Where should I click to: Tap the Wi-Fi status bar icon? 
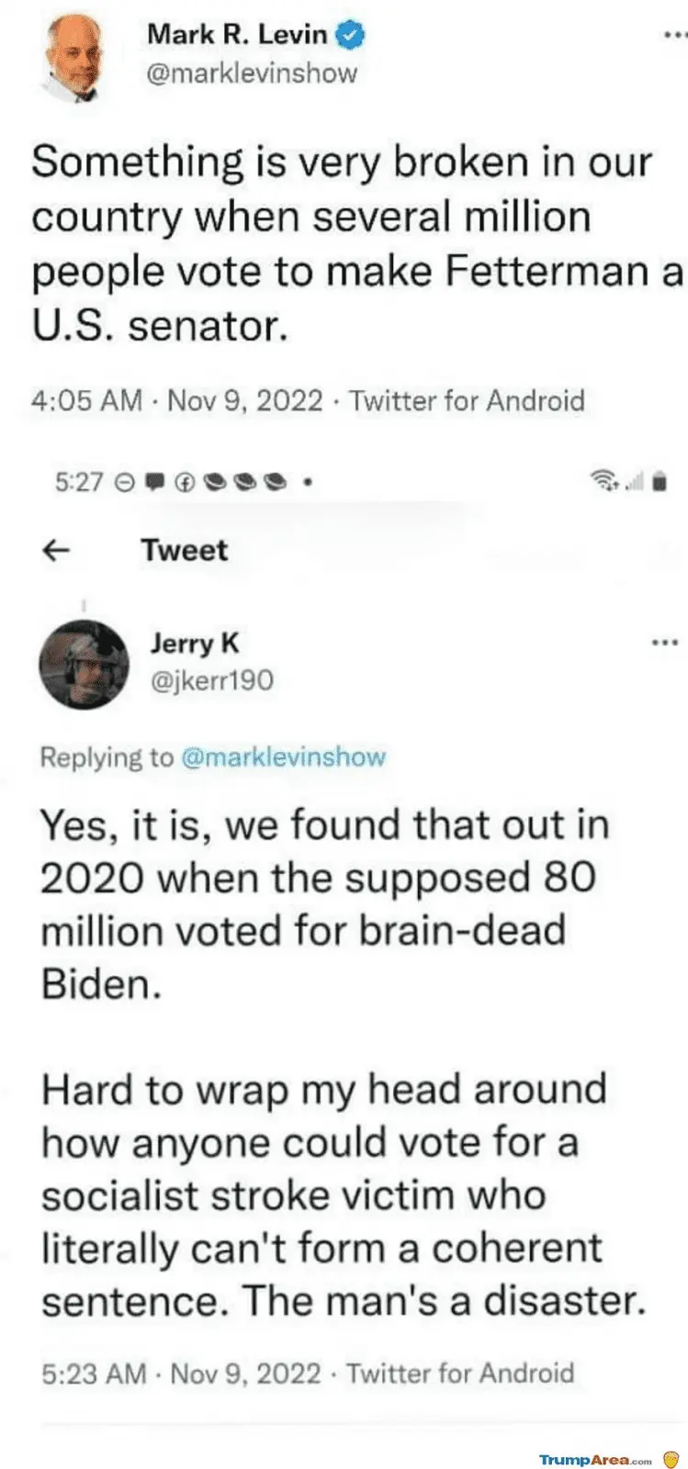pos(603,480)
